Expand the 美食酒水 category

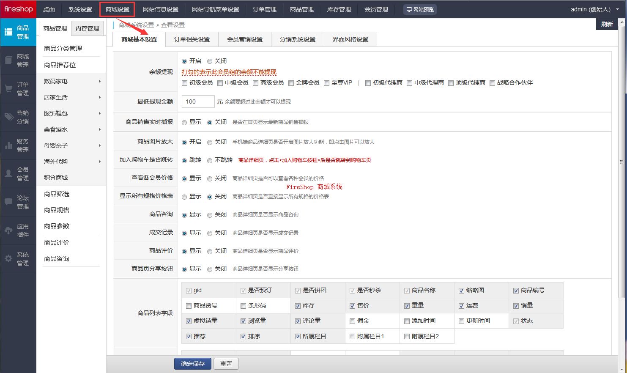click(x=100, y=129)
